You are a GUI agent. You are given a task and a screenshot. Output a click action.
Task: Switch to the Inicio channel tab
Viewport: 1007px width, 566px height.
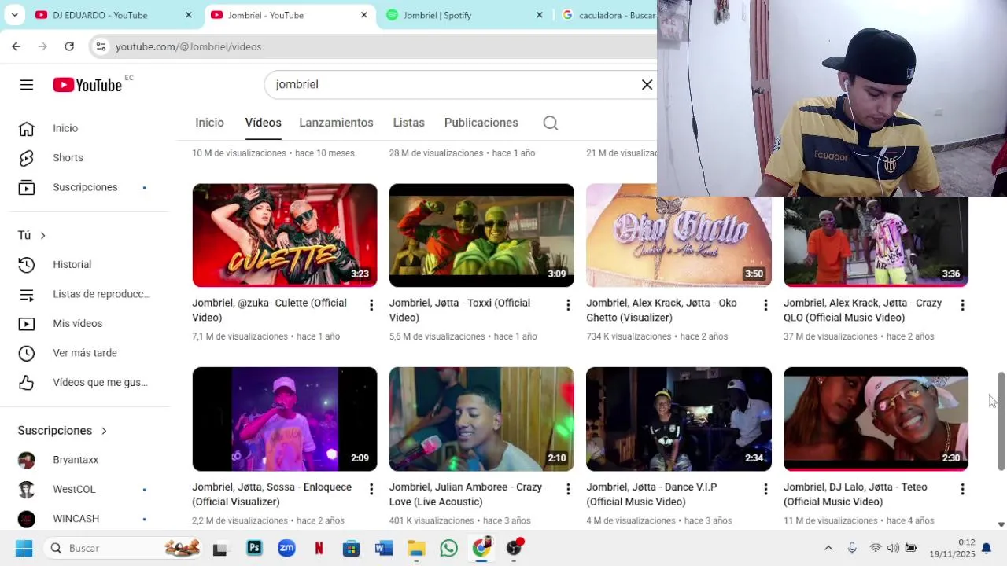coord(209,123)
